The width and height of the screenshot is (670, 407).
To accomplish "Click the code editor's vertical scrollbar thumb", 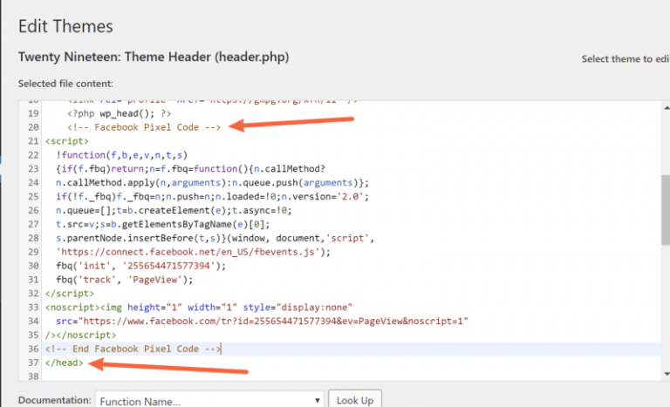I will pyautogui.click(x=666, y=210).
